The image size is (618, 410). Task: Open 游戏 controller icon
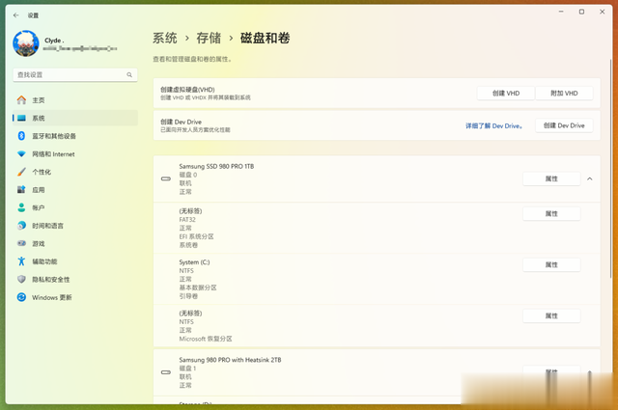tap(21, 243)
